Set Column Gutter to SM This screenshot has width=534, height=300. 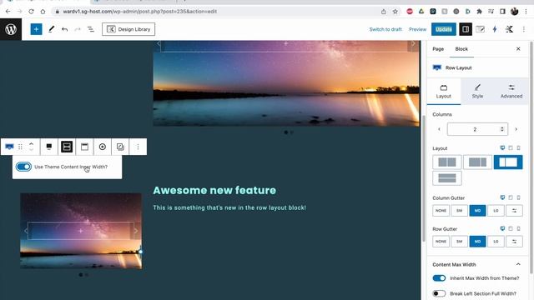[459, 211]
